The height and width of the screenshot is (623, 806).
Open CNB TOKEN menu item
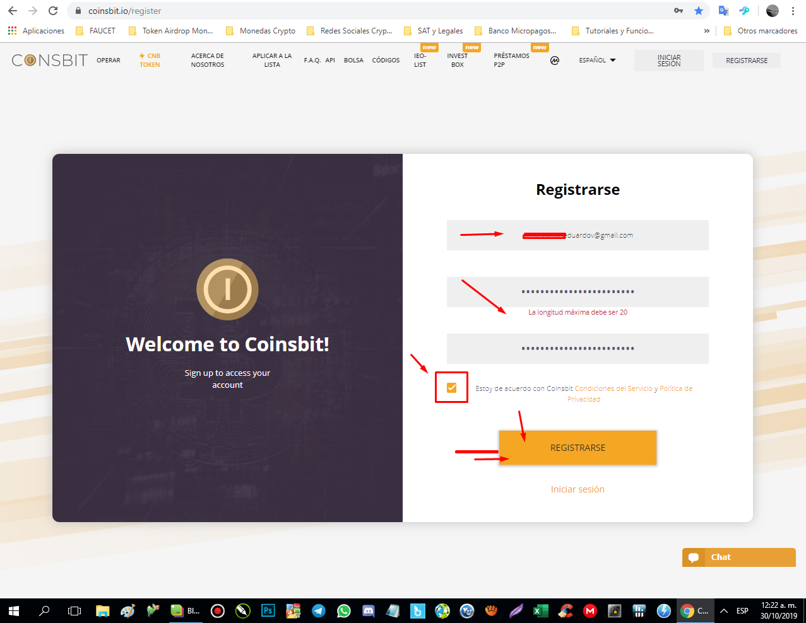150,60
